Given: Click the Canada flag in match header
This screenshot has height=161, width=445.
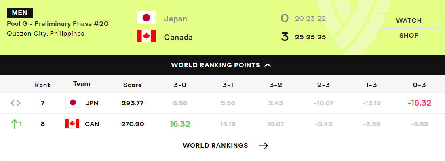Looking at the screenshot, I should 146,36.
